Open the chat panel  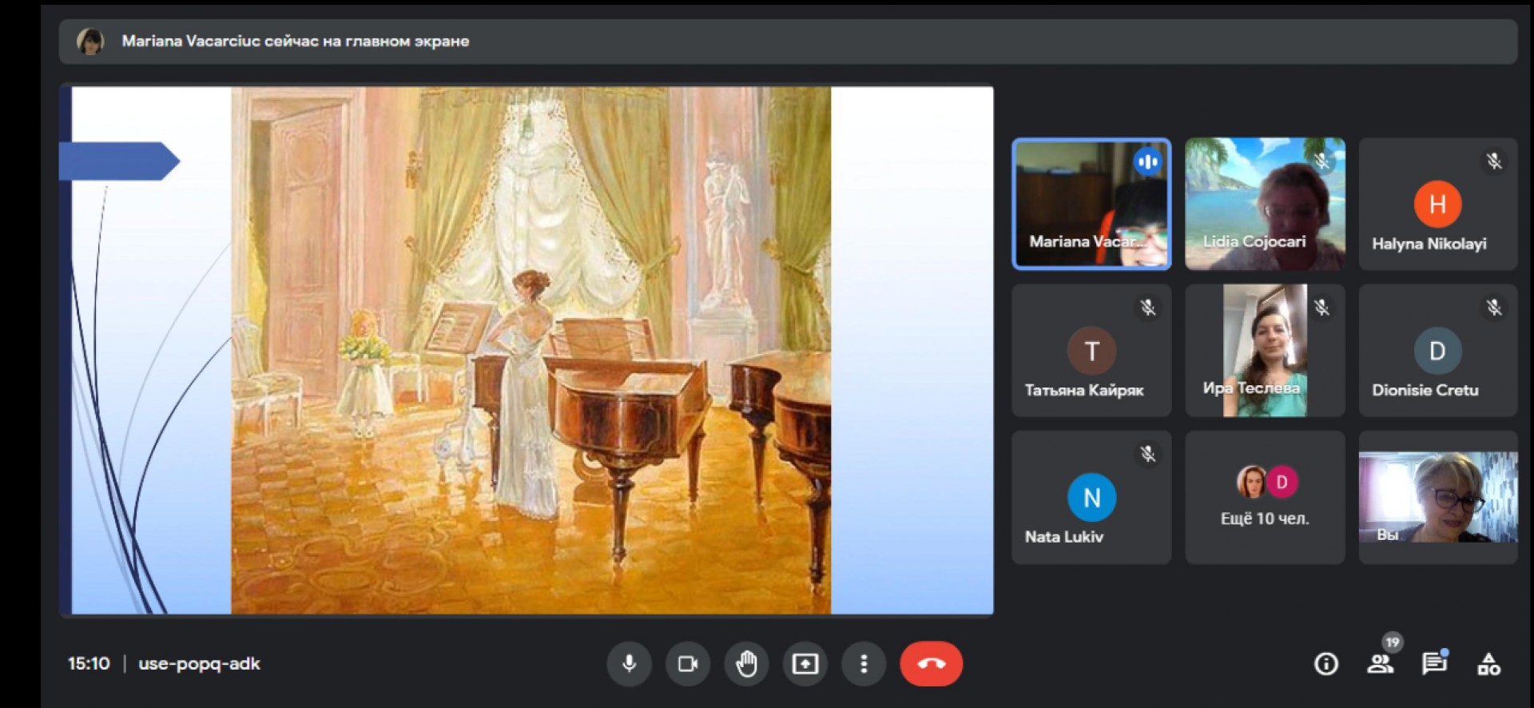[1434, 664]
